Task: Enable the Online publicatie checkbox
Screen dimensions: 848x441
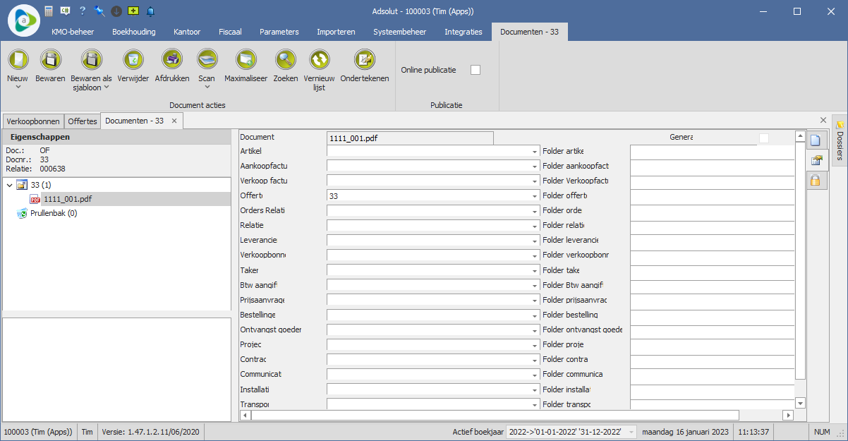Action: tap(476, 70)
